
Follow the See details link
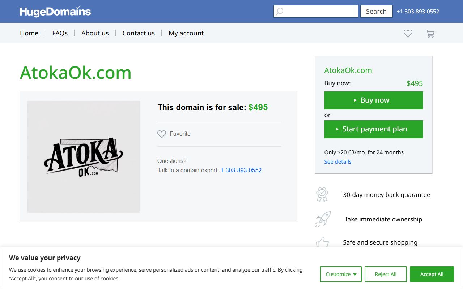point(337,162)
